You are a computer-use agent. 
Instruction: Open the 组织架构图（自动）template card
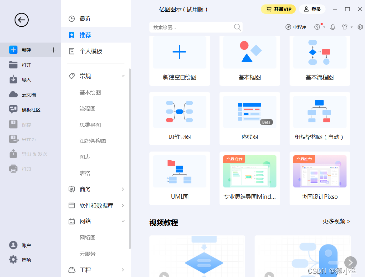point(320,119)
